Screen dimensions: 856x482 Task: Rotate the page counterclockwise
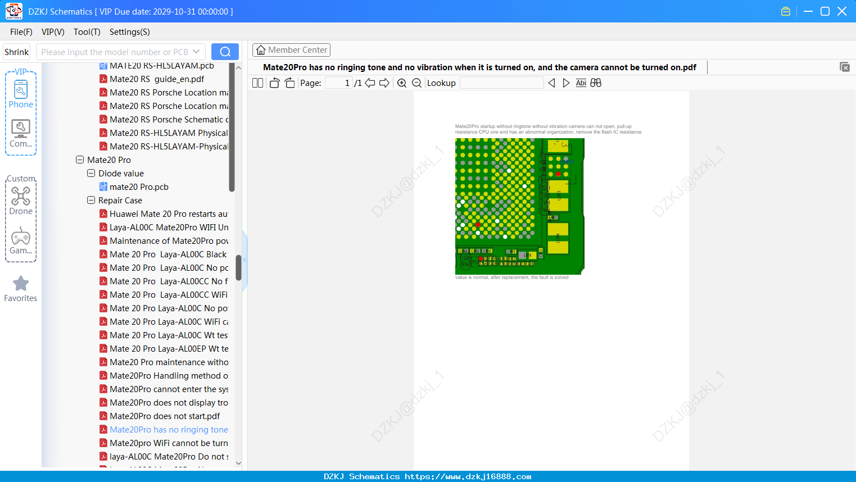coord(274,83)
